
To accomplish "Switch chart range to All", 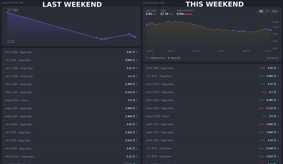I will pos(261,11).
